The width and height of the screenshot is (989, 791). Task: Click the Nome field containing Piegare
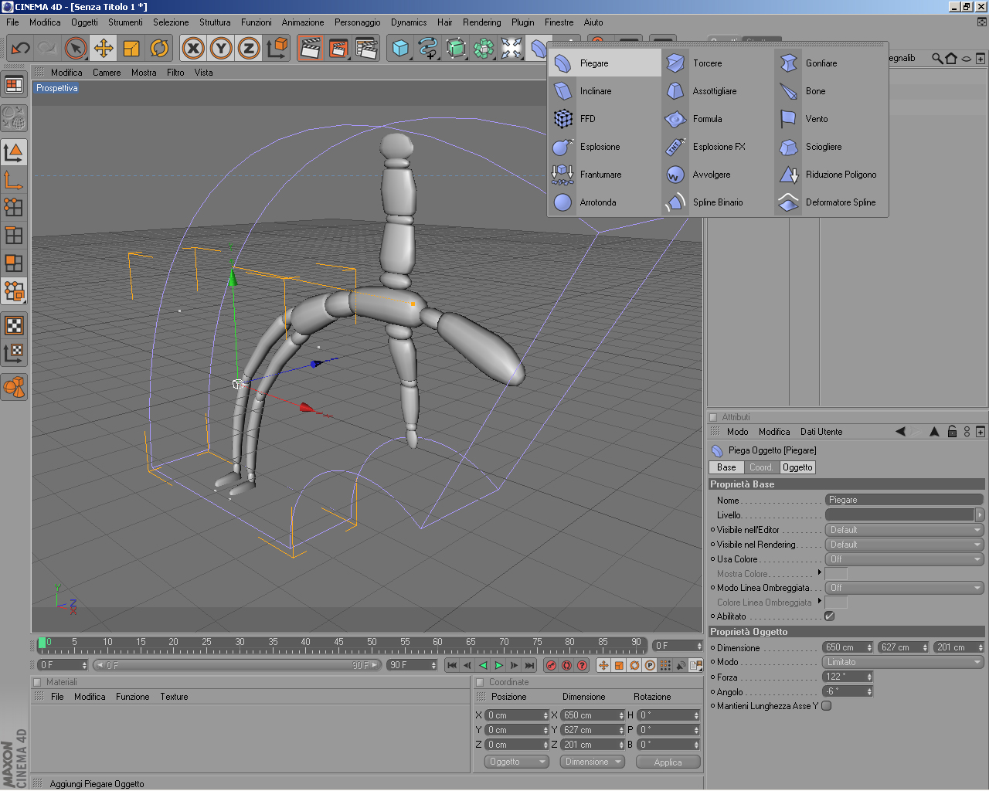tap(902, 500)
